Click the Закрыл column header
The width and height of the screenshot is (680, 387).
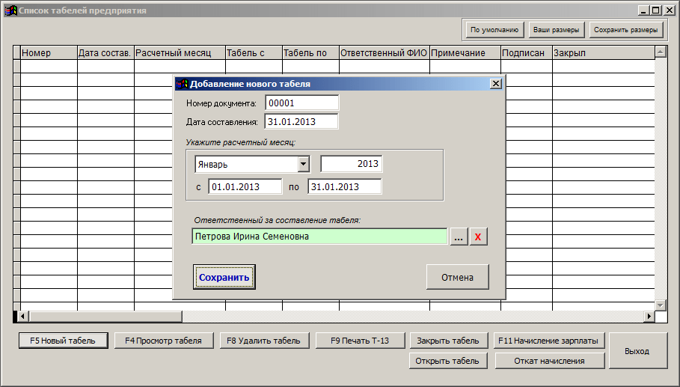tap(604, 53)
